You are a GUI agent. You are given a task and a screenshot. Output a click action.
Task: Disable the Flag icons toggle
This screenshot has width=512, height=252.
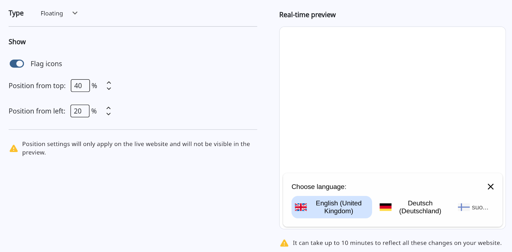point(17,64)
